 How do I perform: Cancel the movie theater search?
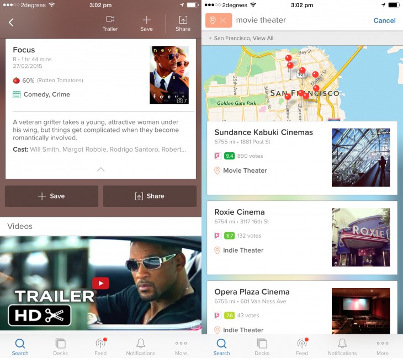384,20
